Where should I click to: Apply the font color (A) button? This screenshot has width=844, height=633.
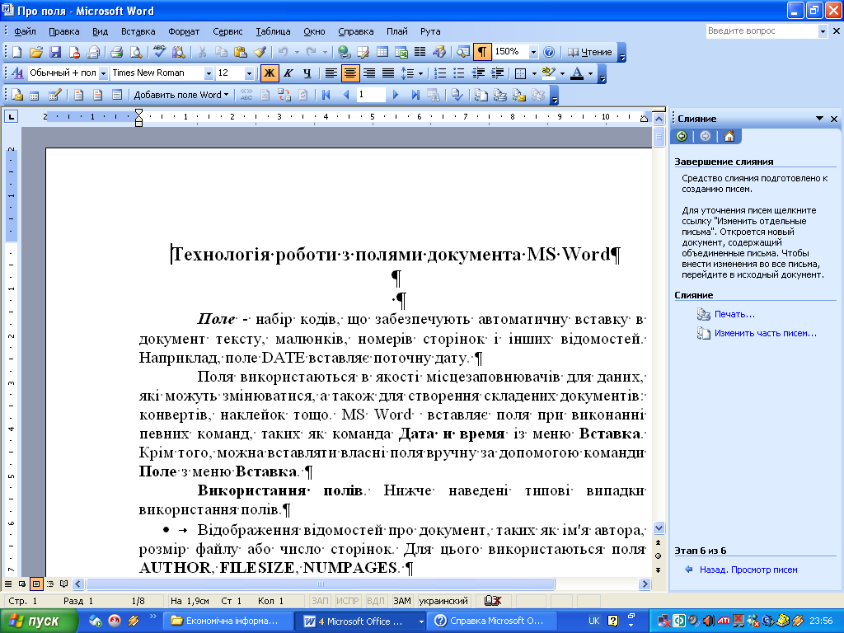point(577,73)
